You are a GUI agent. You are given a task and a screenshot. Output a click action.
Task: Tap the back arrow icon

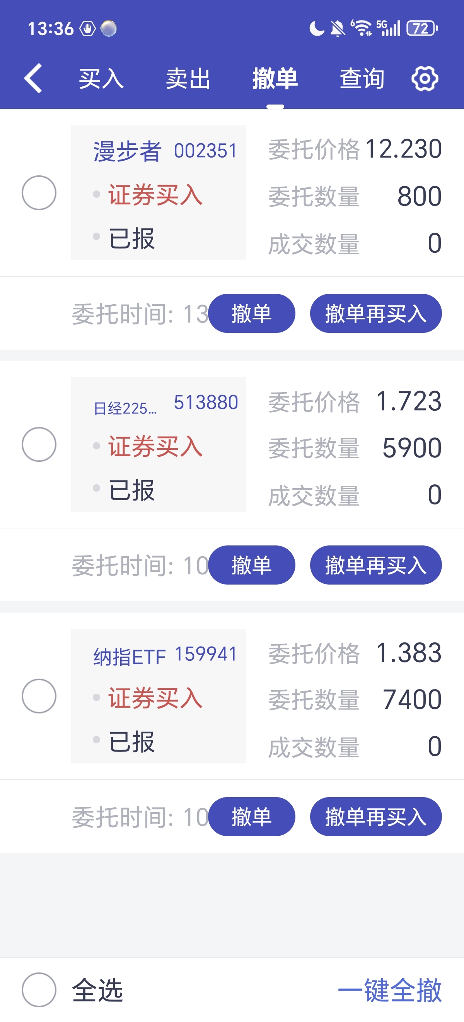pyautogui.click(x=33, y=78)
